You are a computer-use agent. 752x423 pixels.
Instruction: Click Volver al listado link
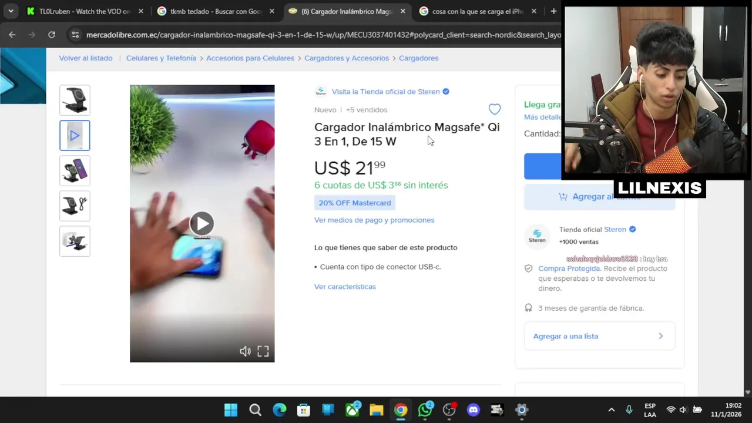[86, 58]
